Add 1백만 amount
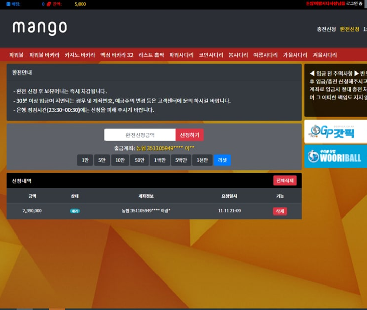367x310 pixels. (160, 160)
